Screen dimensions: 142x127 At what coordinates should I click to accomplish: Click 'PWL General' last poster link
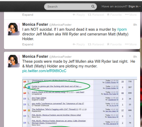pyautogui.click(x=111, y=124)
